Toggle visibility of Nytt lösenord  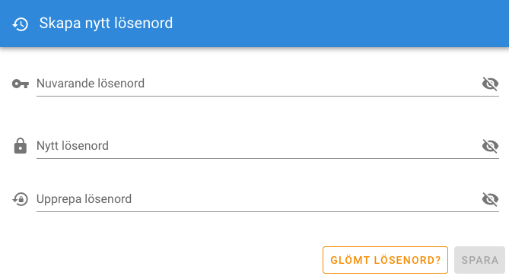[x=490, y=146]
